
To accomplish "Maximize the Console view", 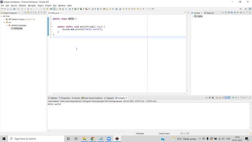I will pyautogui.click(x=250, y=97).
